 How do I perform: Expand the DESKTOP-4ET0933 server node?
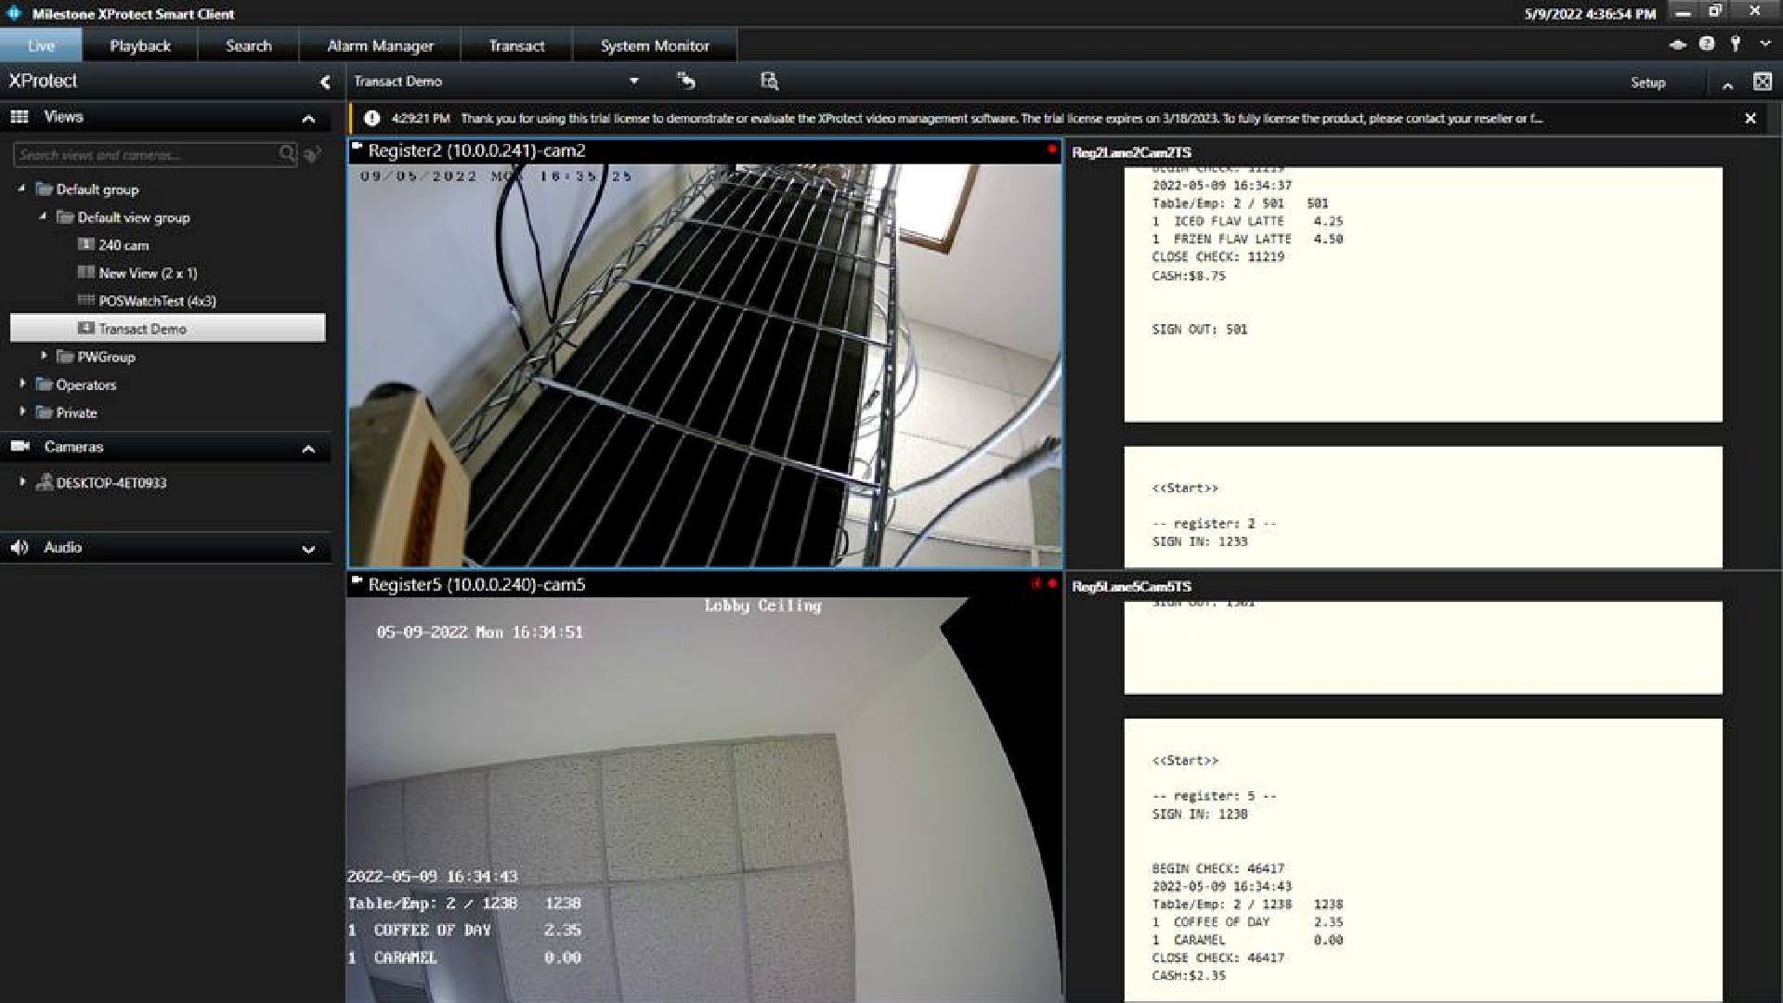22,482
